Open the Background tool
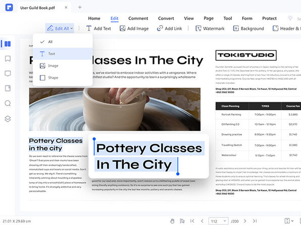Image resolution: width=301 pixels, height=225 pixels. [x=248, y=29]
